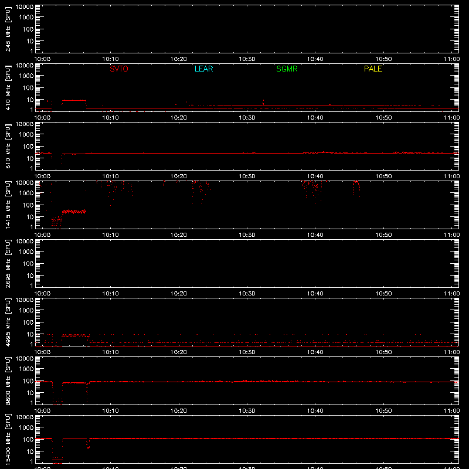Click 10:10 time label below 410 MHz panel
The height and width of the screenshot is (469, 469).
click(x=110, y=118)
